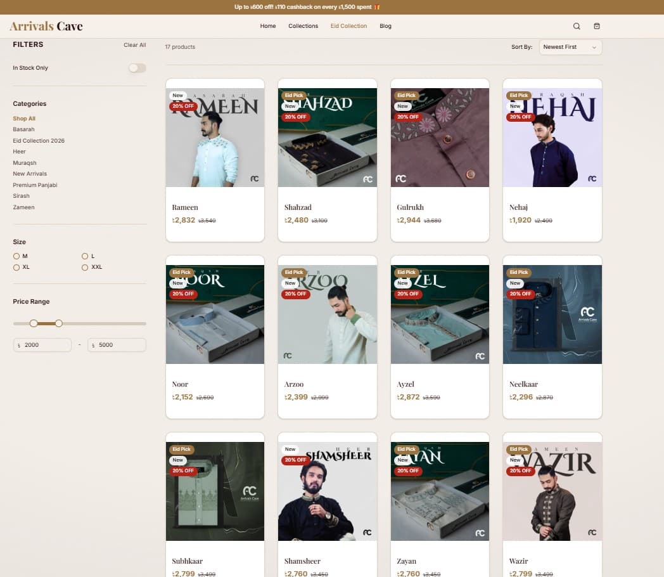Click the Eid Pick badge on Neelkaar
The width and height of the screenshot is (664, 577).
click(519, 273)
